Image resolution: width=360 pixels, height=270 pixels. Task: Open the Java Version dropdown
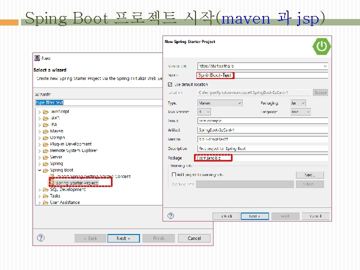click(x=204, y=112)
